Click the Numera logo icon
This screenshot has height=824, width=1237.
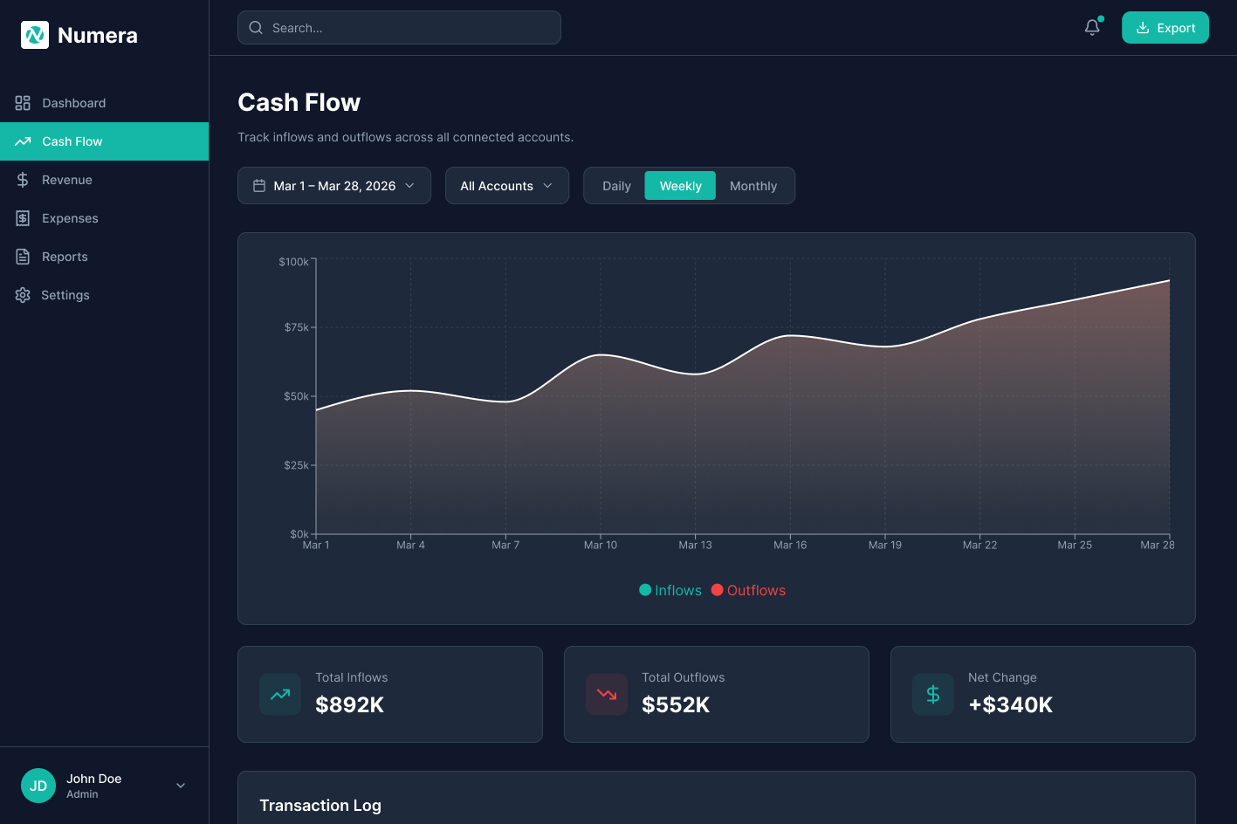pos(35,35)
